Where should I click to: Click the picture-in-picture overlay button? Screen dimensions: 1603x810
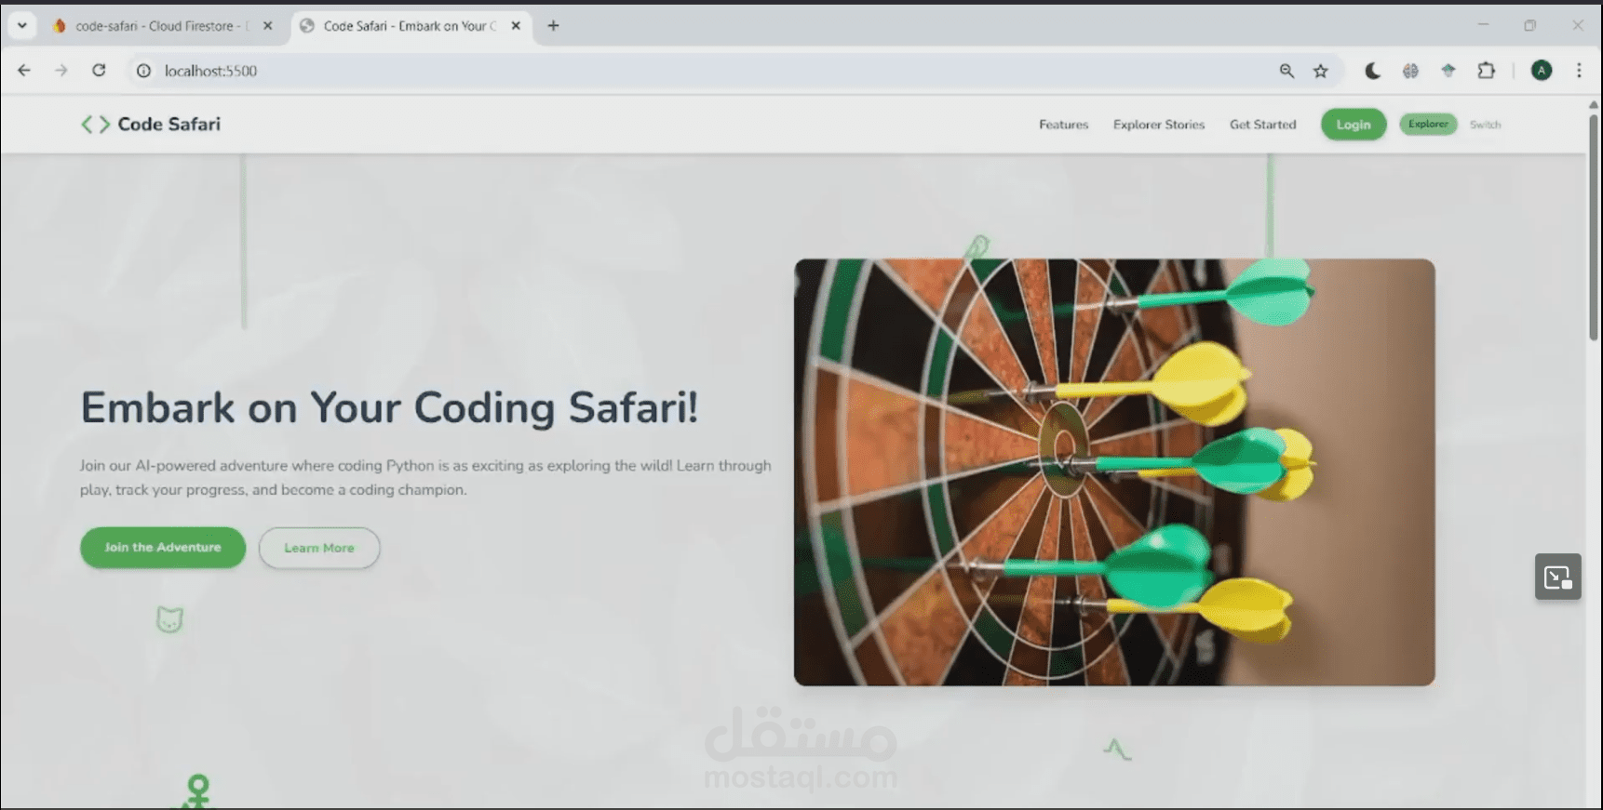[1557, 578]
